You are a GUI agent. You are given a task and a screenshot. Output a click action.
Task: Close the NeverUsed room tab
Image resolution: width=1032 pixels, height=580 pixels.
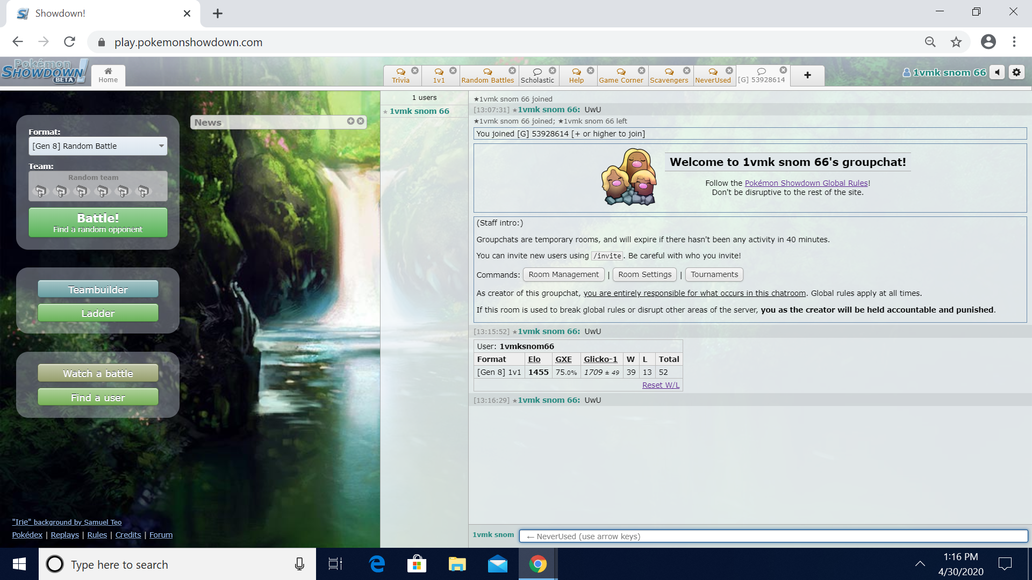click(x=729, y=71)
